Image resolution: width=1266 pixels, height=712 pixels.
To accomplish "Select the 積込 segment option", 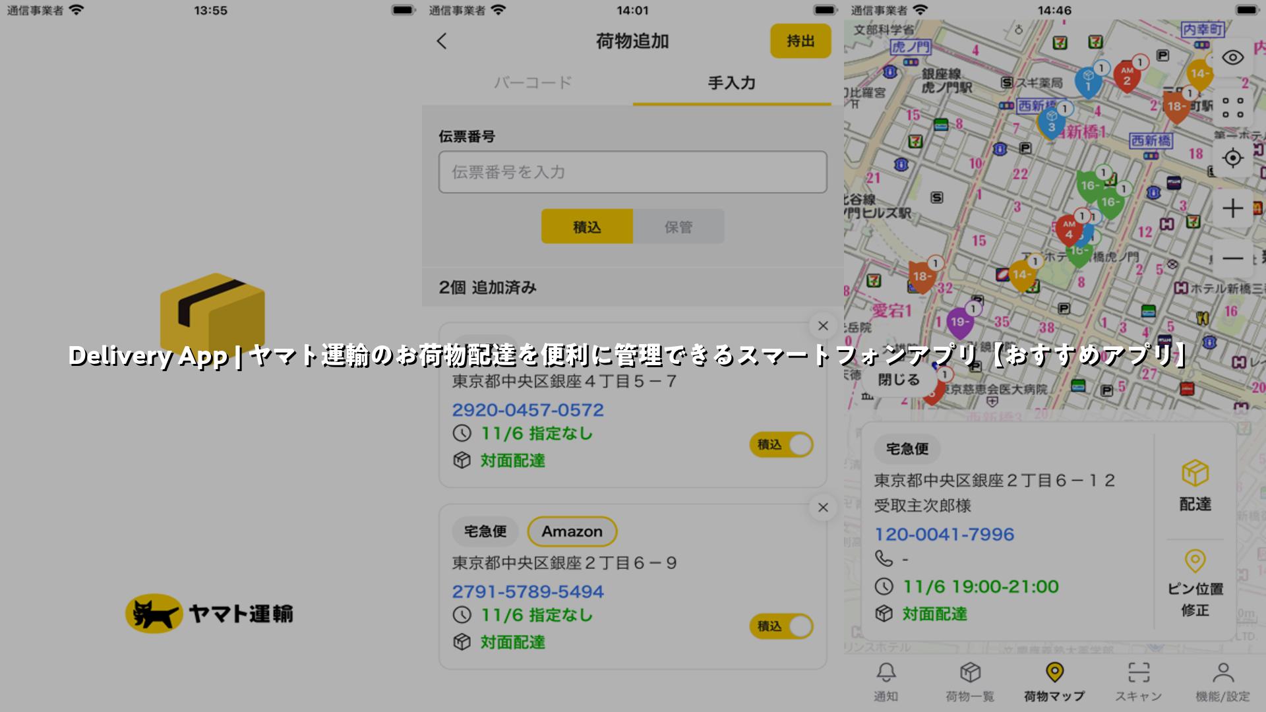I will coord(587,227).
